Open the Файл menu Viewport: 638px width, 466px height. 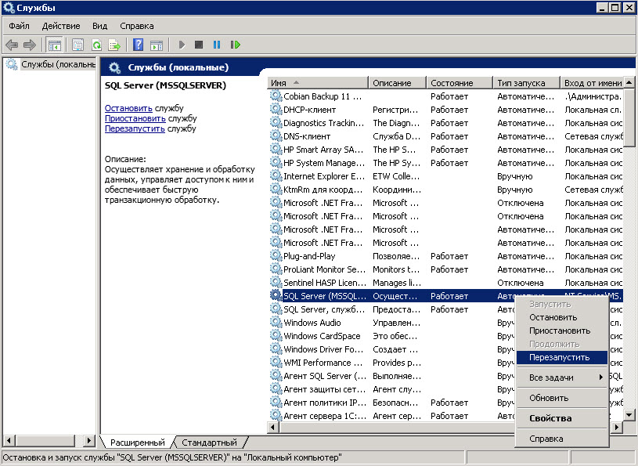point(19,26)
